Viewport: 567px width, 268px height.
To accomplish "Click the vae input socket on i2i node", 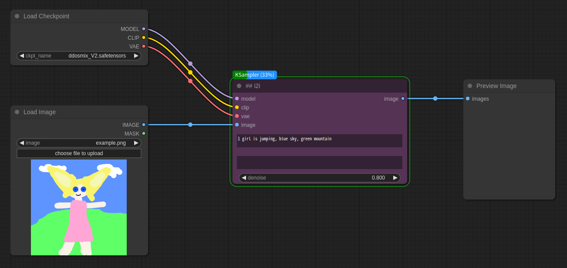I will coord(237,116).
